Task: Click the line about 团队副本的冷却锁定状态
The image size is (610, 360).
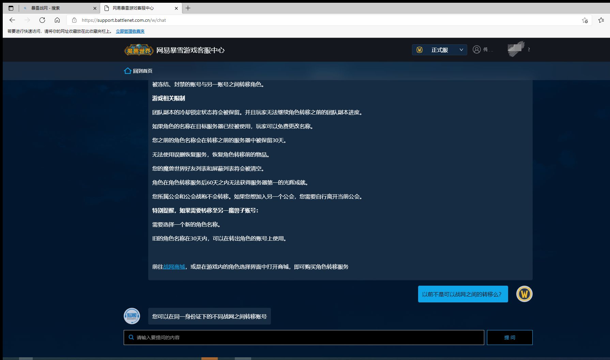Action: click(x=258, y=112)
